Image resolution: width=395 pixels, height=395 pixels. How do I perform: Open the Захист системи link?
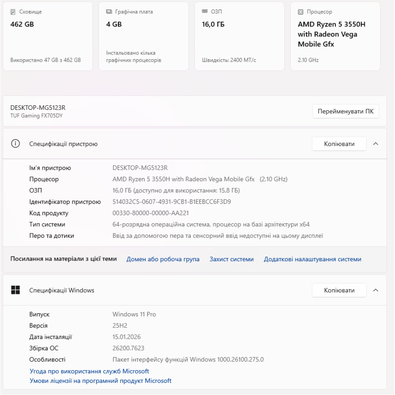[x=231, y=260]
